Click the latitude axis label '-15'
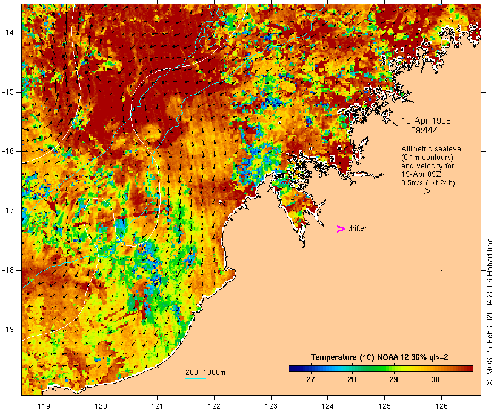This screenshot has height=412, width=497. point(7,92)
